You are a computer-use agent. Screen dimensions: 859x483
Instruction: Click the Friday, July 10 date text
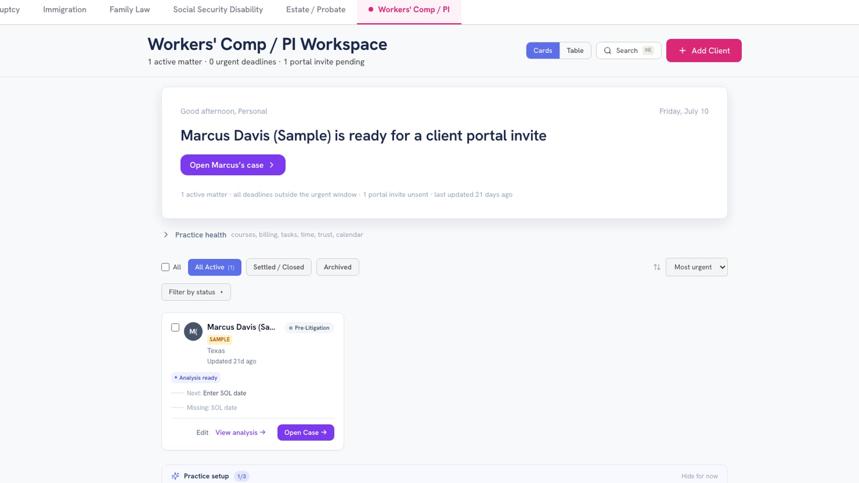[684, 111]
